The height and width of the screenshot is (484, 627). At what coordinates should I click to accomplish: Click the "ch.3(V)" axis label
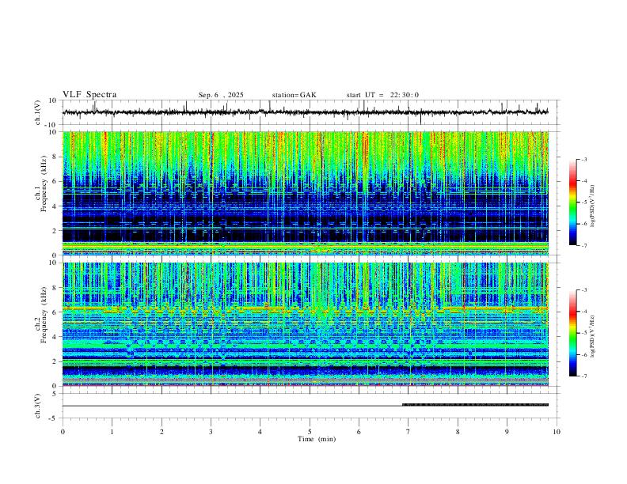38,406
